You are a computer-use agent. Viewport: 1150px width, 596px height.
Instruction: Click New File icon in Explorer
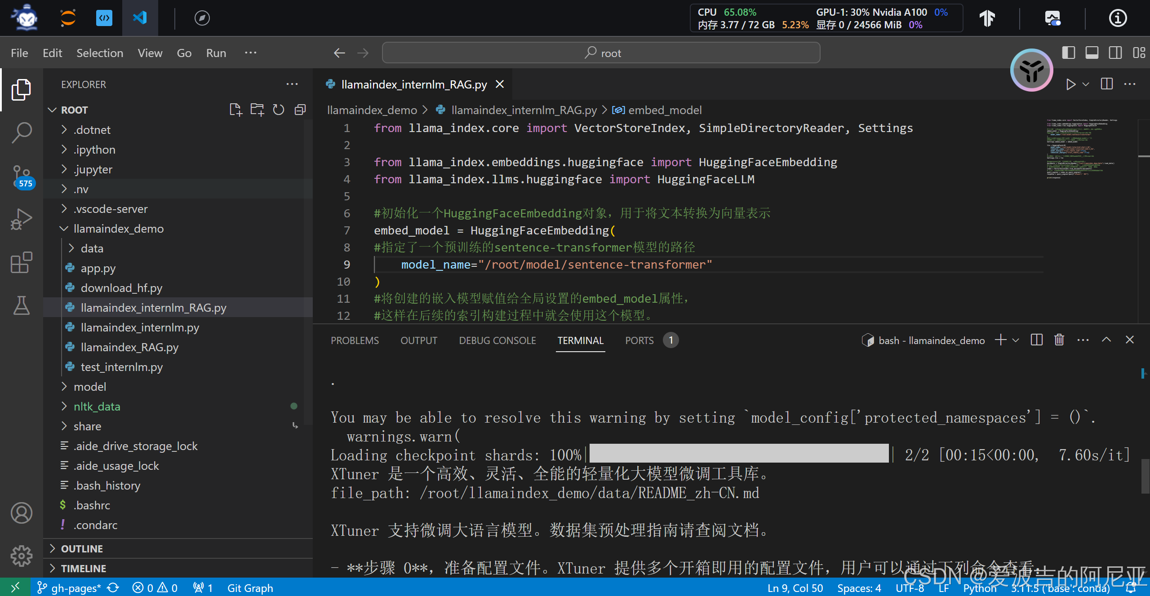(235, 110)
